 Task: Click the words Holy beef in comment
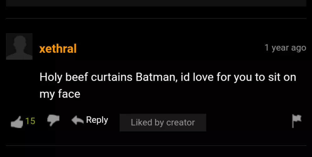[64, 78]
